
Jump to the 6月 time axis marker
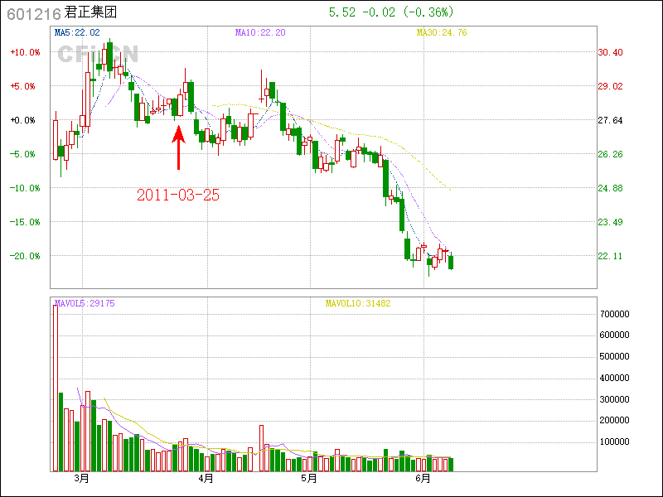point(423,479)
